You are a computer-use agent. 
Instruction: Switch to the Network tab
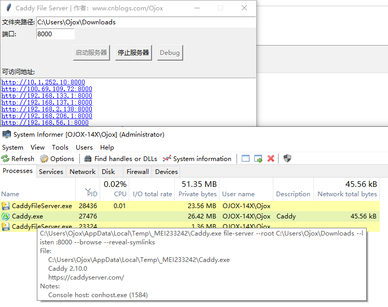coord(82,172)
